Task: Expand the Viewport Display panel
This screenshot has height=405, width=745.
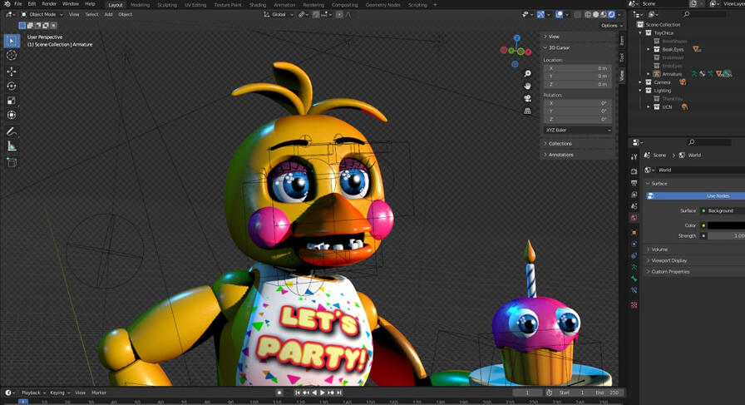Action: tap(669, 260)
